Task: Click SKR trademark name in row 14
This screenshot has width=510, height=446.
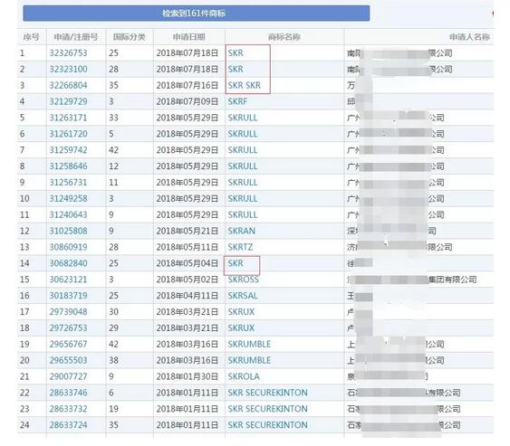Action: [236, 263]
